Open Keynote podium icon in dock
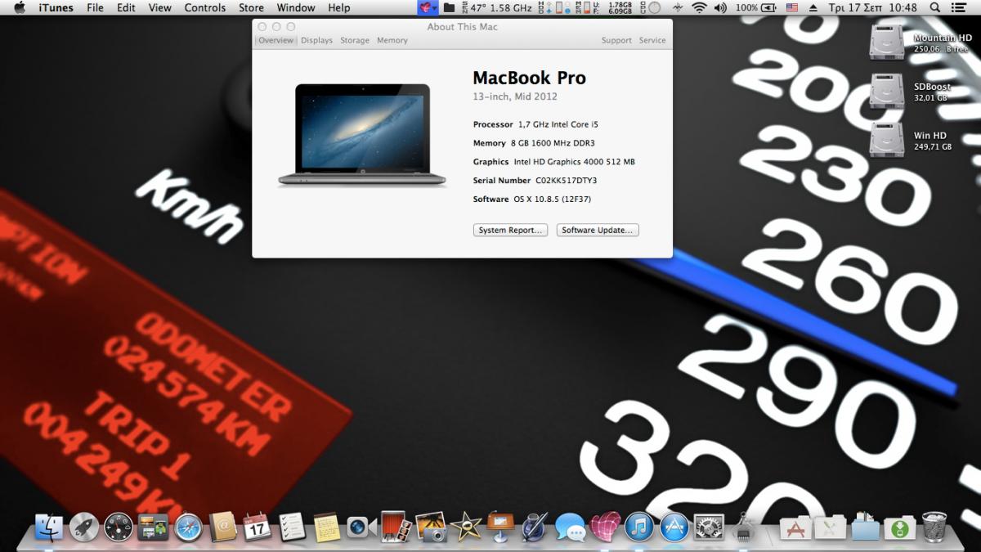This screenshot has height=552, width=981. point(499,527)
